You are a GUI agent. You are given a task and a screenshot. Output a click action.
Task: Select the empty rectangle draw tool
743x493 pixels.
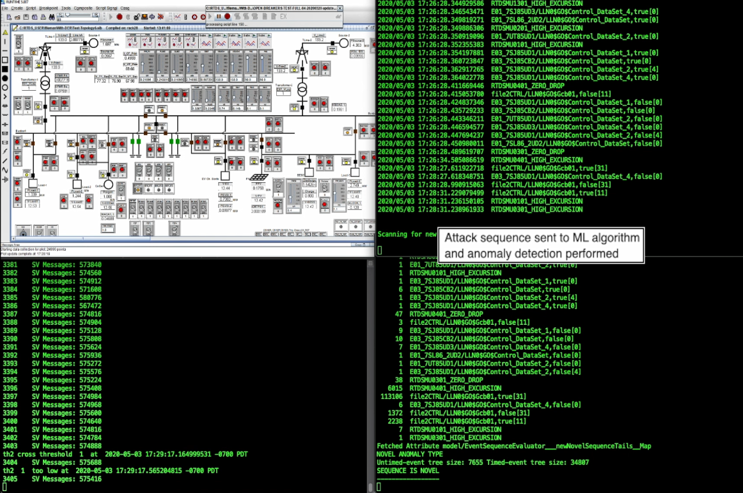5,60
